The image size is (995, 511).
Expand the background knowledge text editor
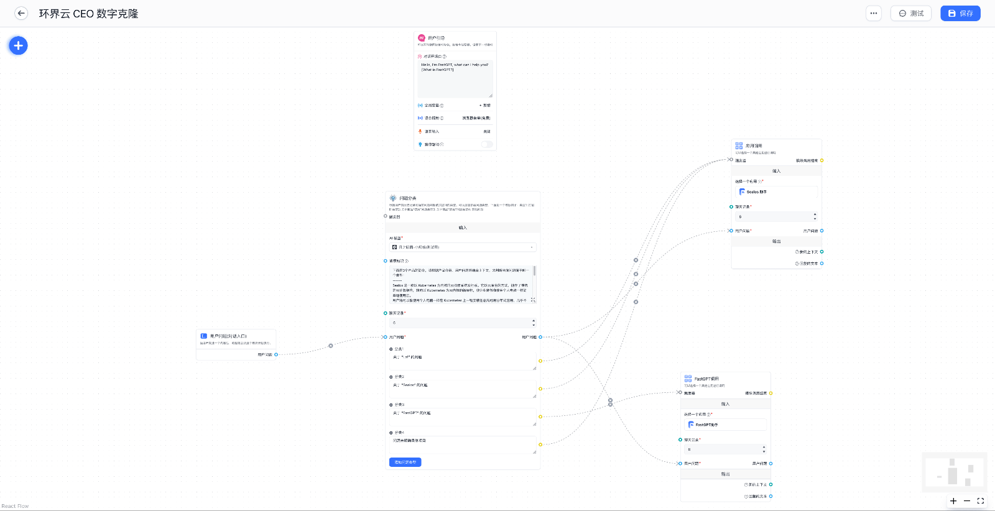tap(533, 300)
